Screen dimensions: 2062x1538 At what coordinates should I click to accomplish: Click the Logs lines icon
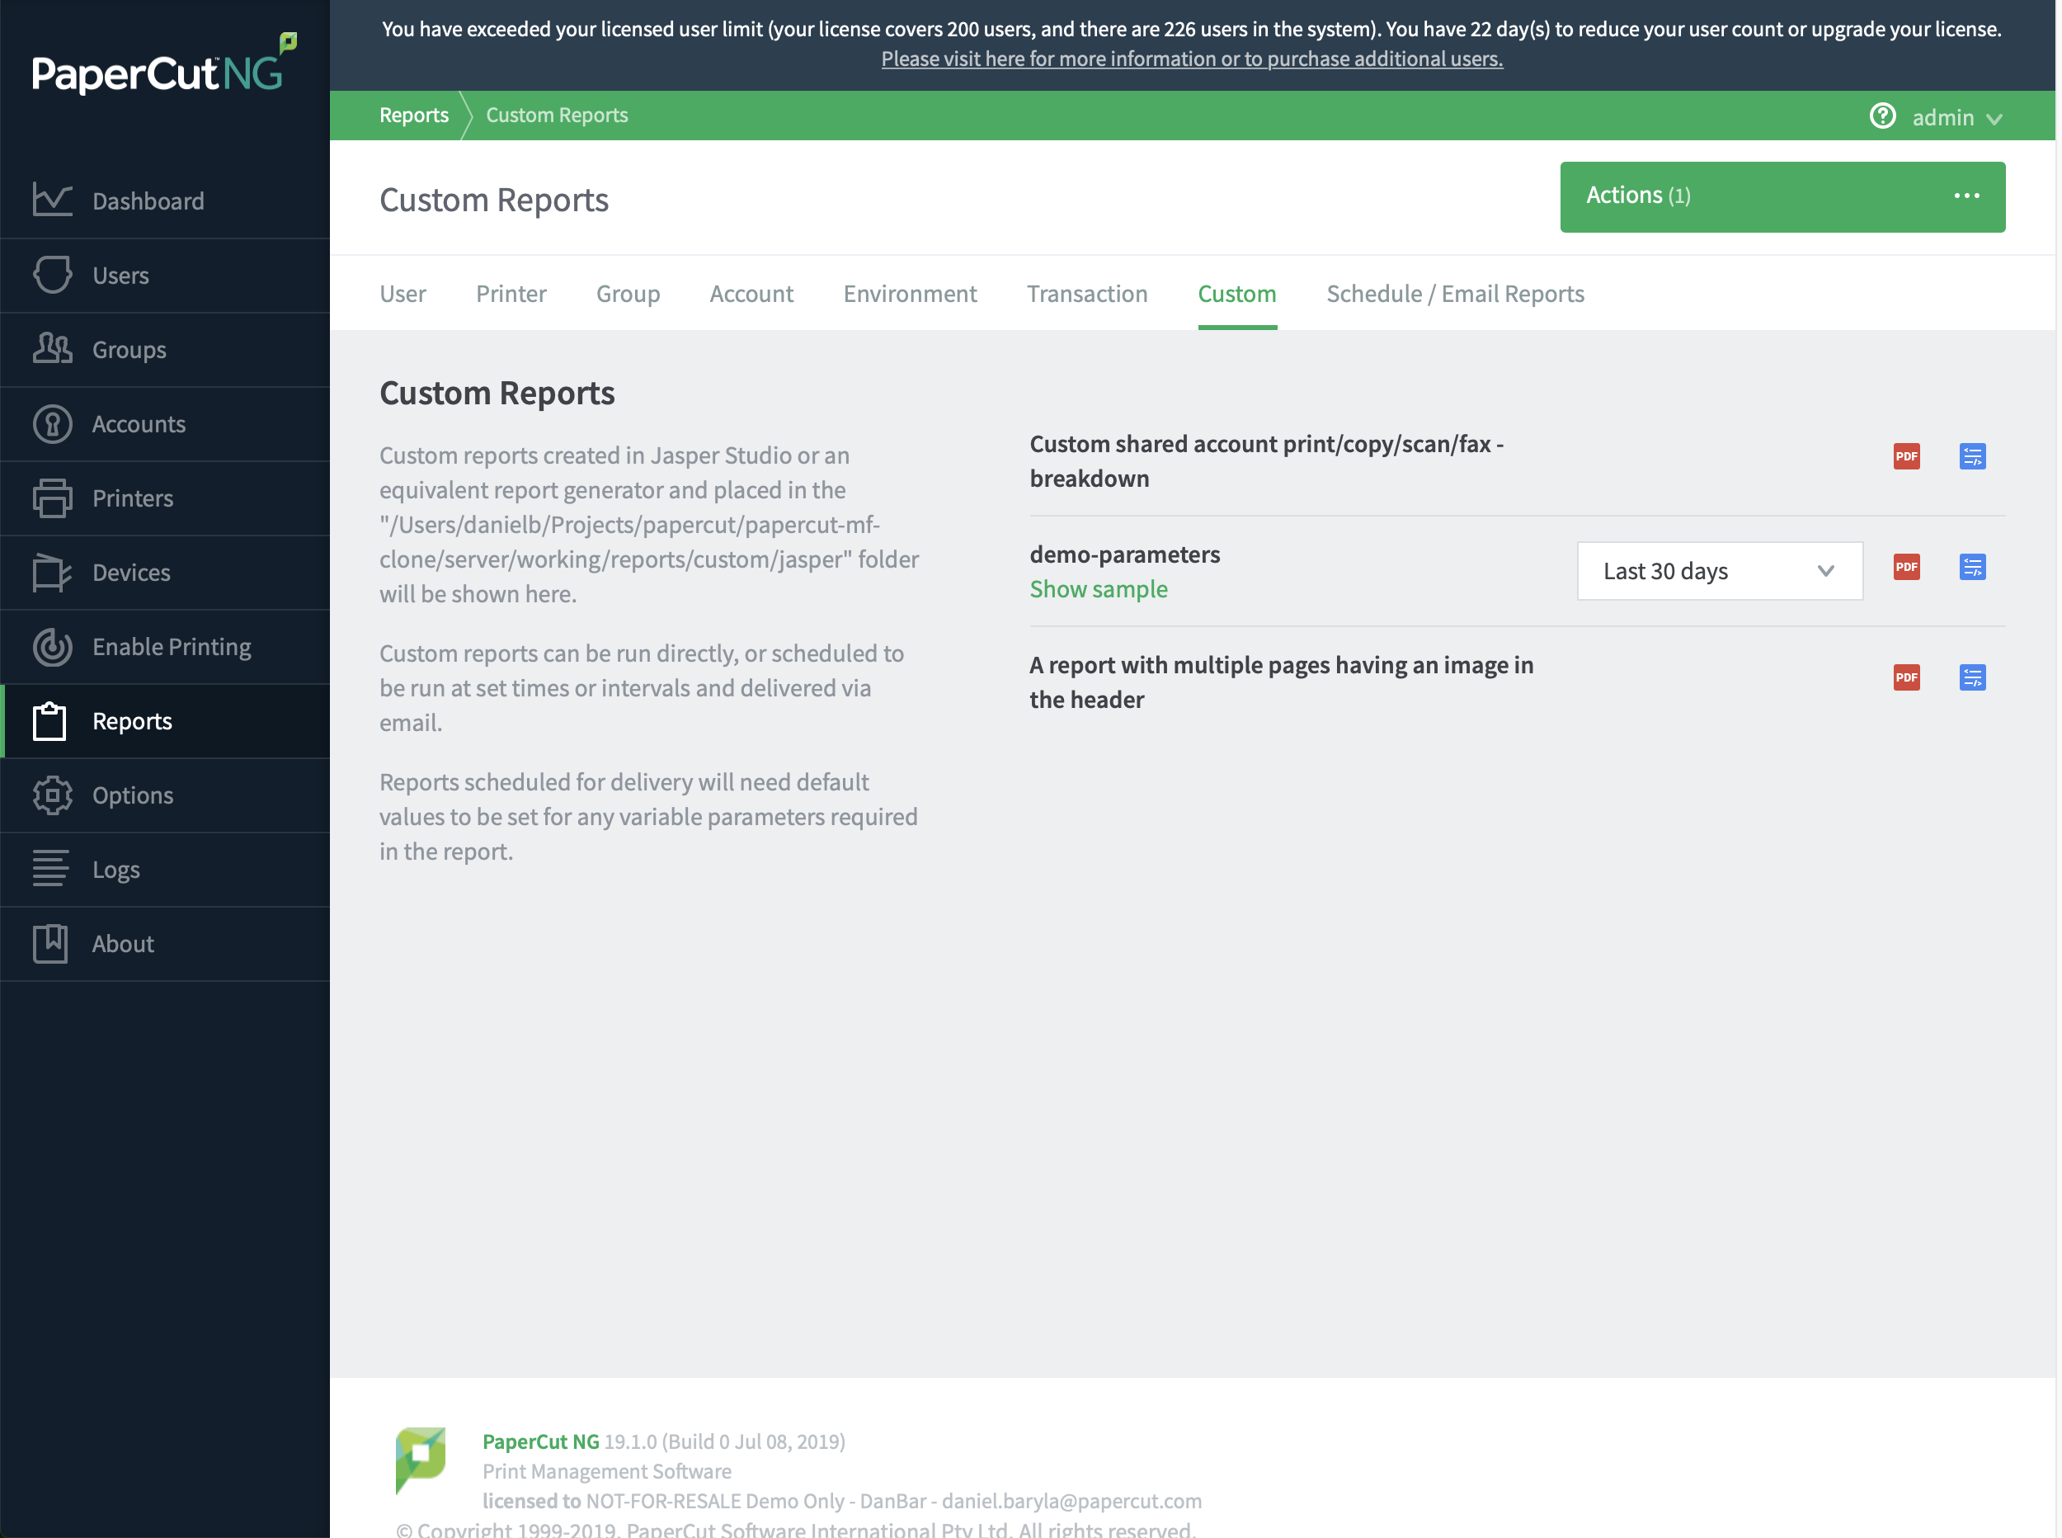[x=50, y=869]
